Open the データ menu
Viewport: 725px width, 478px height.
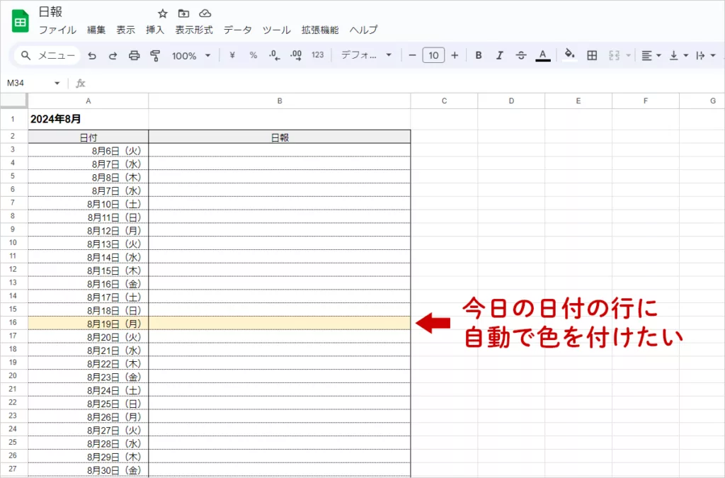(x=238, y=30)
